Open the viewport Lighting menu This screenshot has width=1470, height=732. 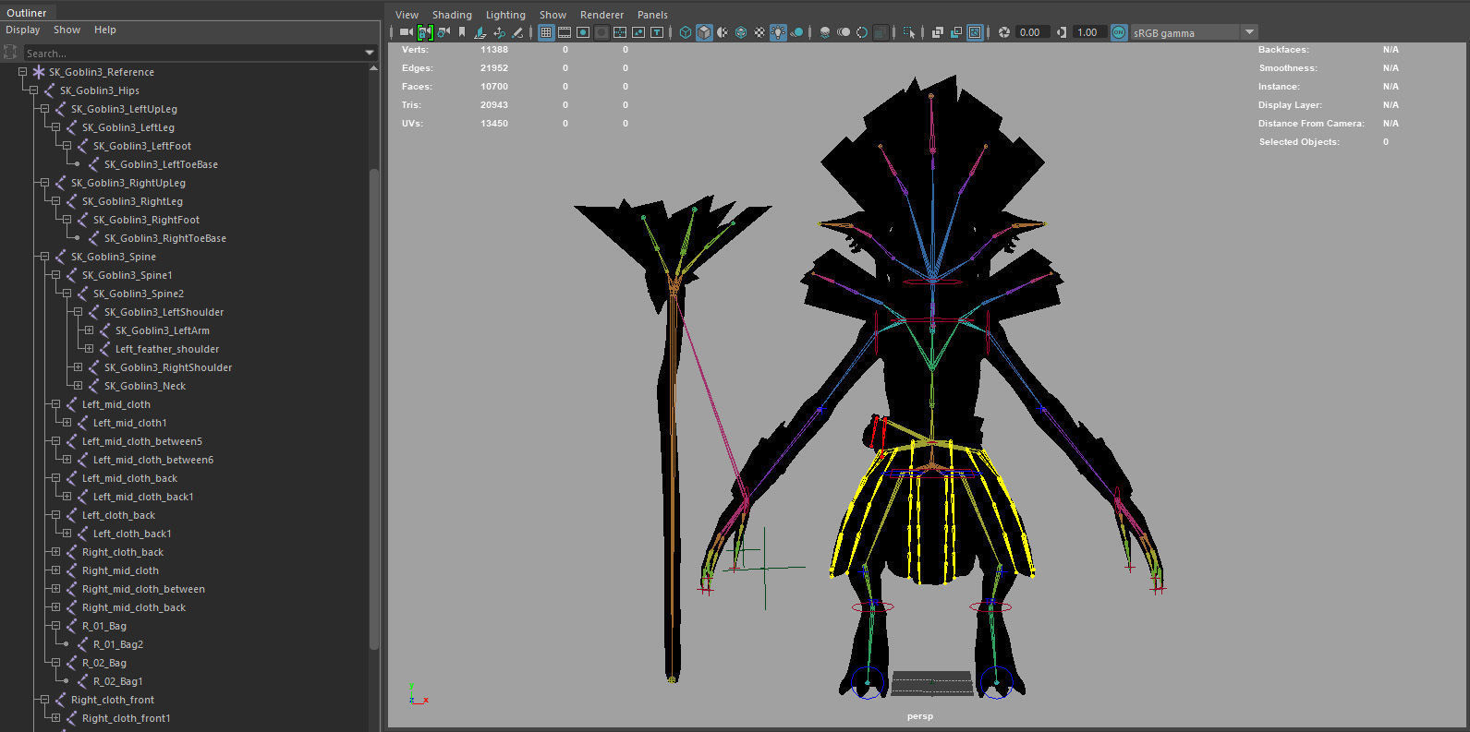tap(505, 15)
